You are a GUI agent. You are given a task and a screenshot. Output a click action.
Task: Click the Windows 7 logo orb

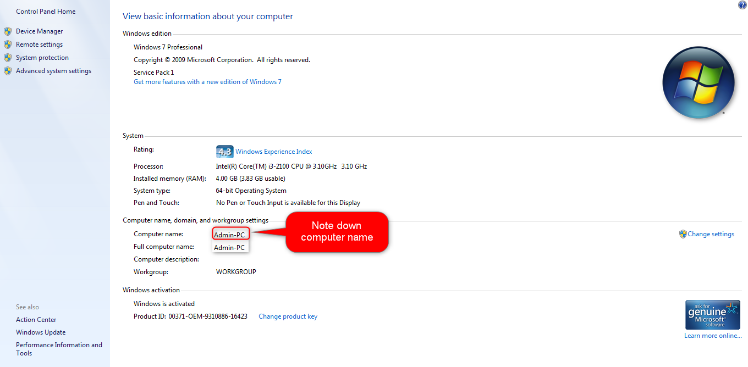click(698, 84)
